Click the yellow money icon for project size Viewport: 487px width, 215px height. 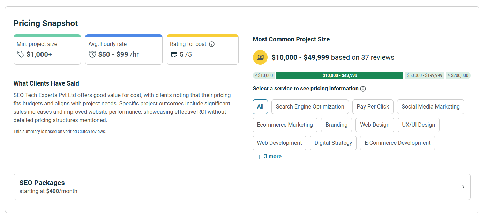pyautogui.click(x=260, y=57)
